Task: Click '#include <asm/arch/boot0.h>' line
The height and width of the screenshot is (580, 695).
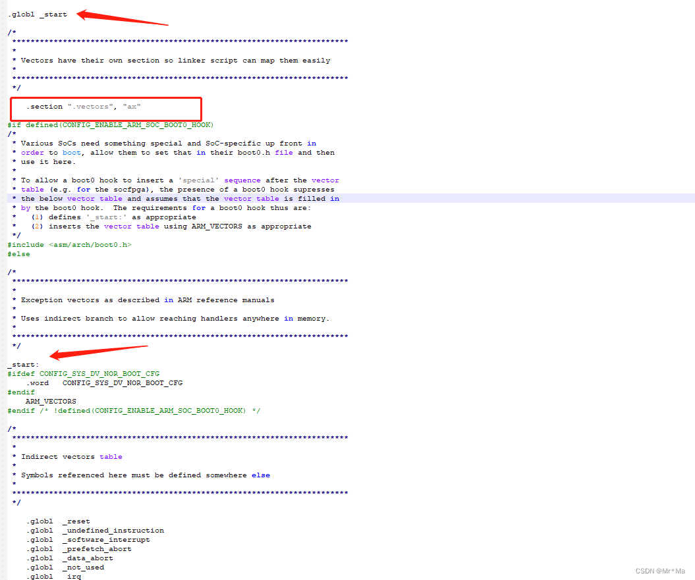Action: (x=70, y=245)
